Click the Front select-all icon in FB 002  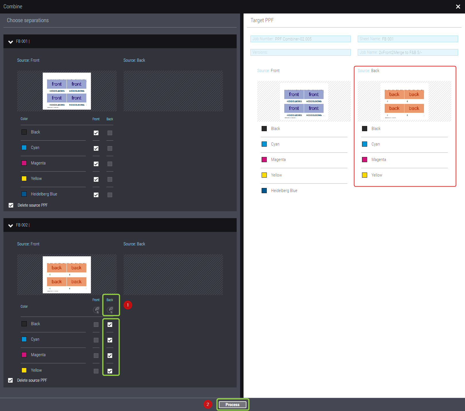(x=96, y=310)
